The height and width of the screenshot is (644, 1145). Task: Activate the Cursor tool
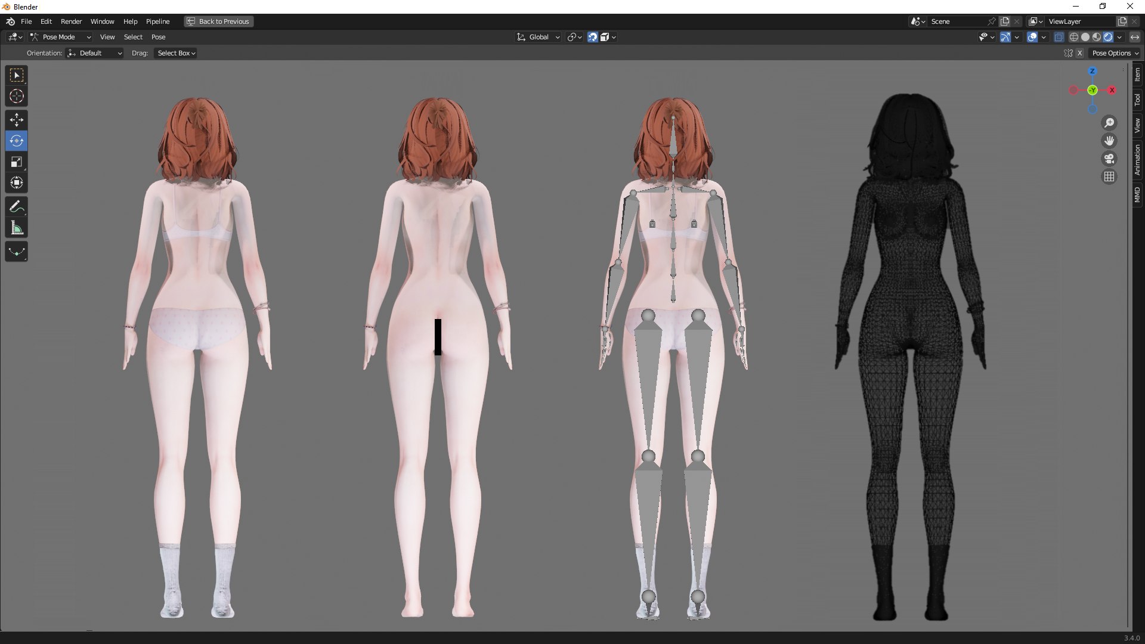point(16,96)
